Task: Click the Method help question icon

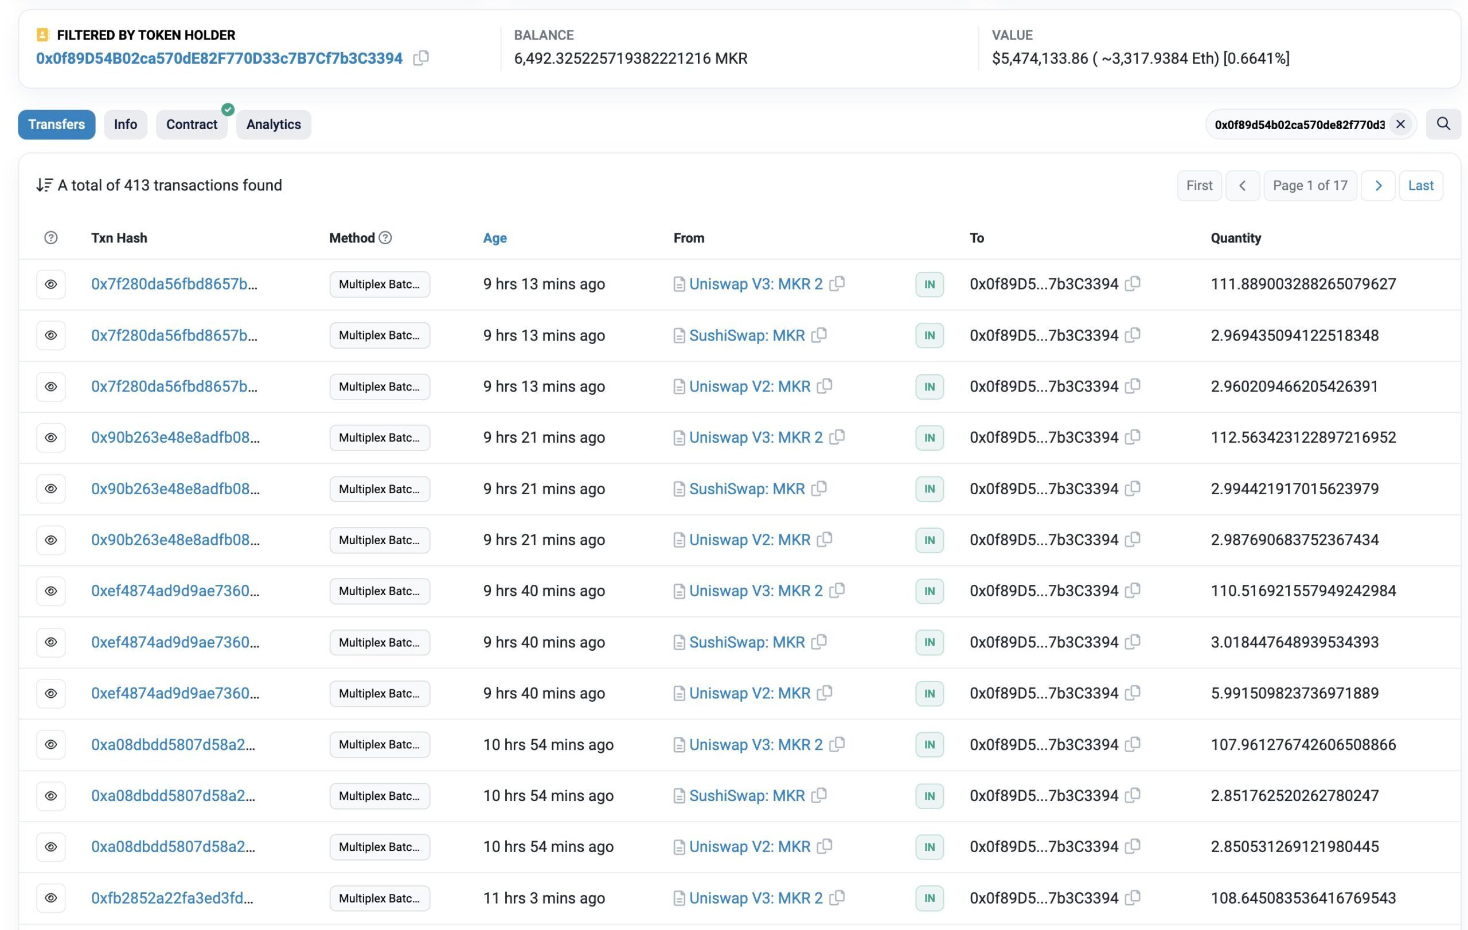Action: (385, 238)
